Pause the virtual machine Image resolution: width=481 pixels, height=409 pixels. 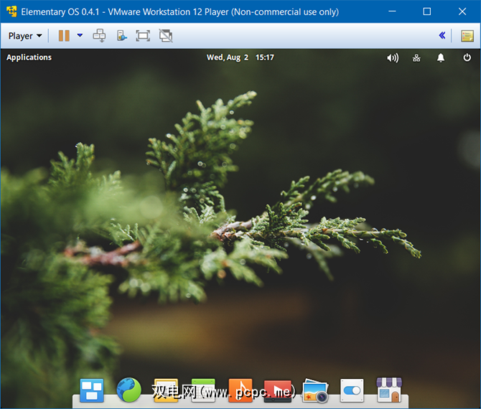click(64, 36)
